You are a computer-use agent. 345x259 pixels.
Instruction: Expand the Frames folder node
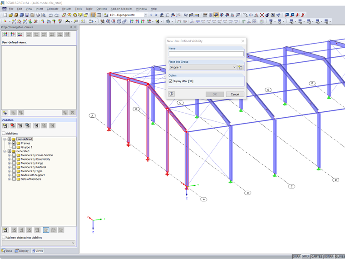point(9,143)
